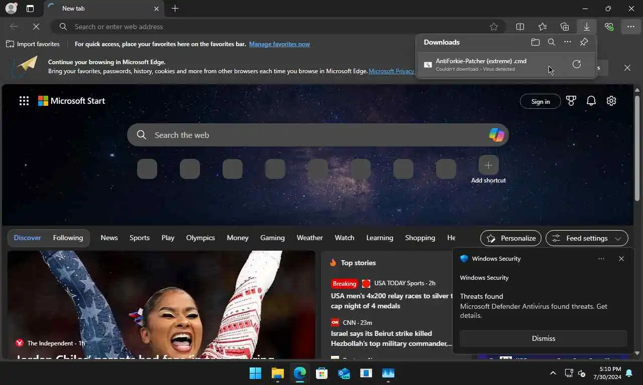Click Sign in button
The height and width of the screenshot is (385, 643).
(x=541, y=101)
